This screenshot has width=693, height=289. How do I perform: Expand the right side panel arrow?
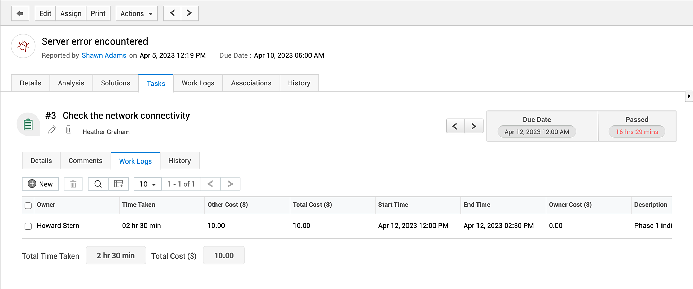point(689,96)
